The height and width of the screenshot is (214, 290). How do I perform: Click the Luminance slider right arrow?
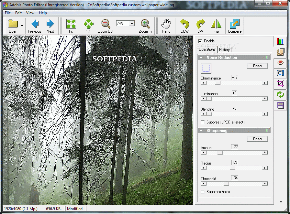265,99
